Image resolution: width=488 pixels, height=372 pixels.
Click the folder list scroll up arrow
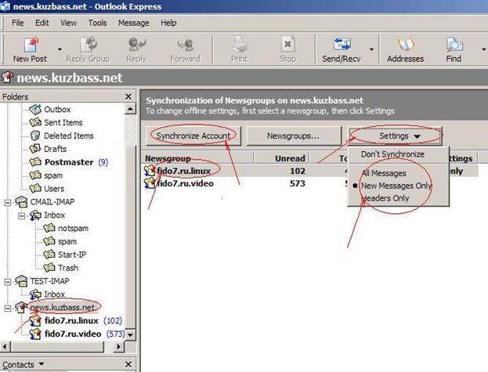coord(130,109)
